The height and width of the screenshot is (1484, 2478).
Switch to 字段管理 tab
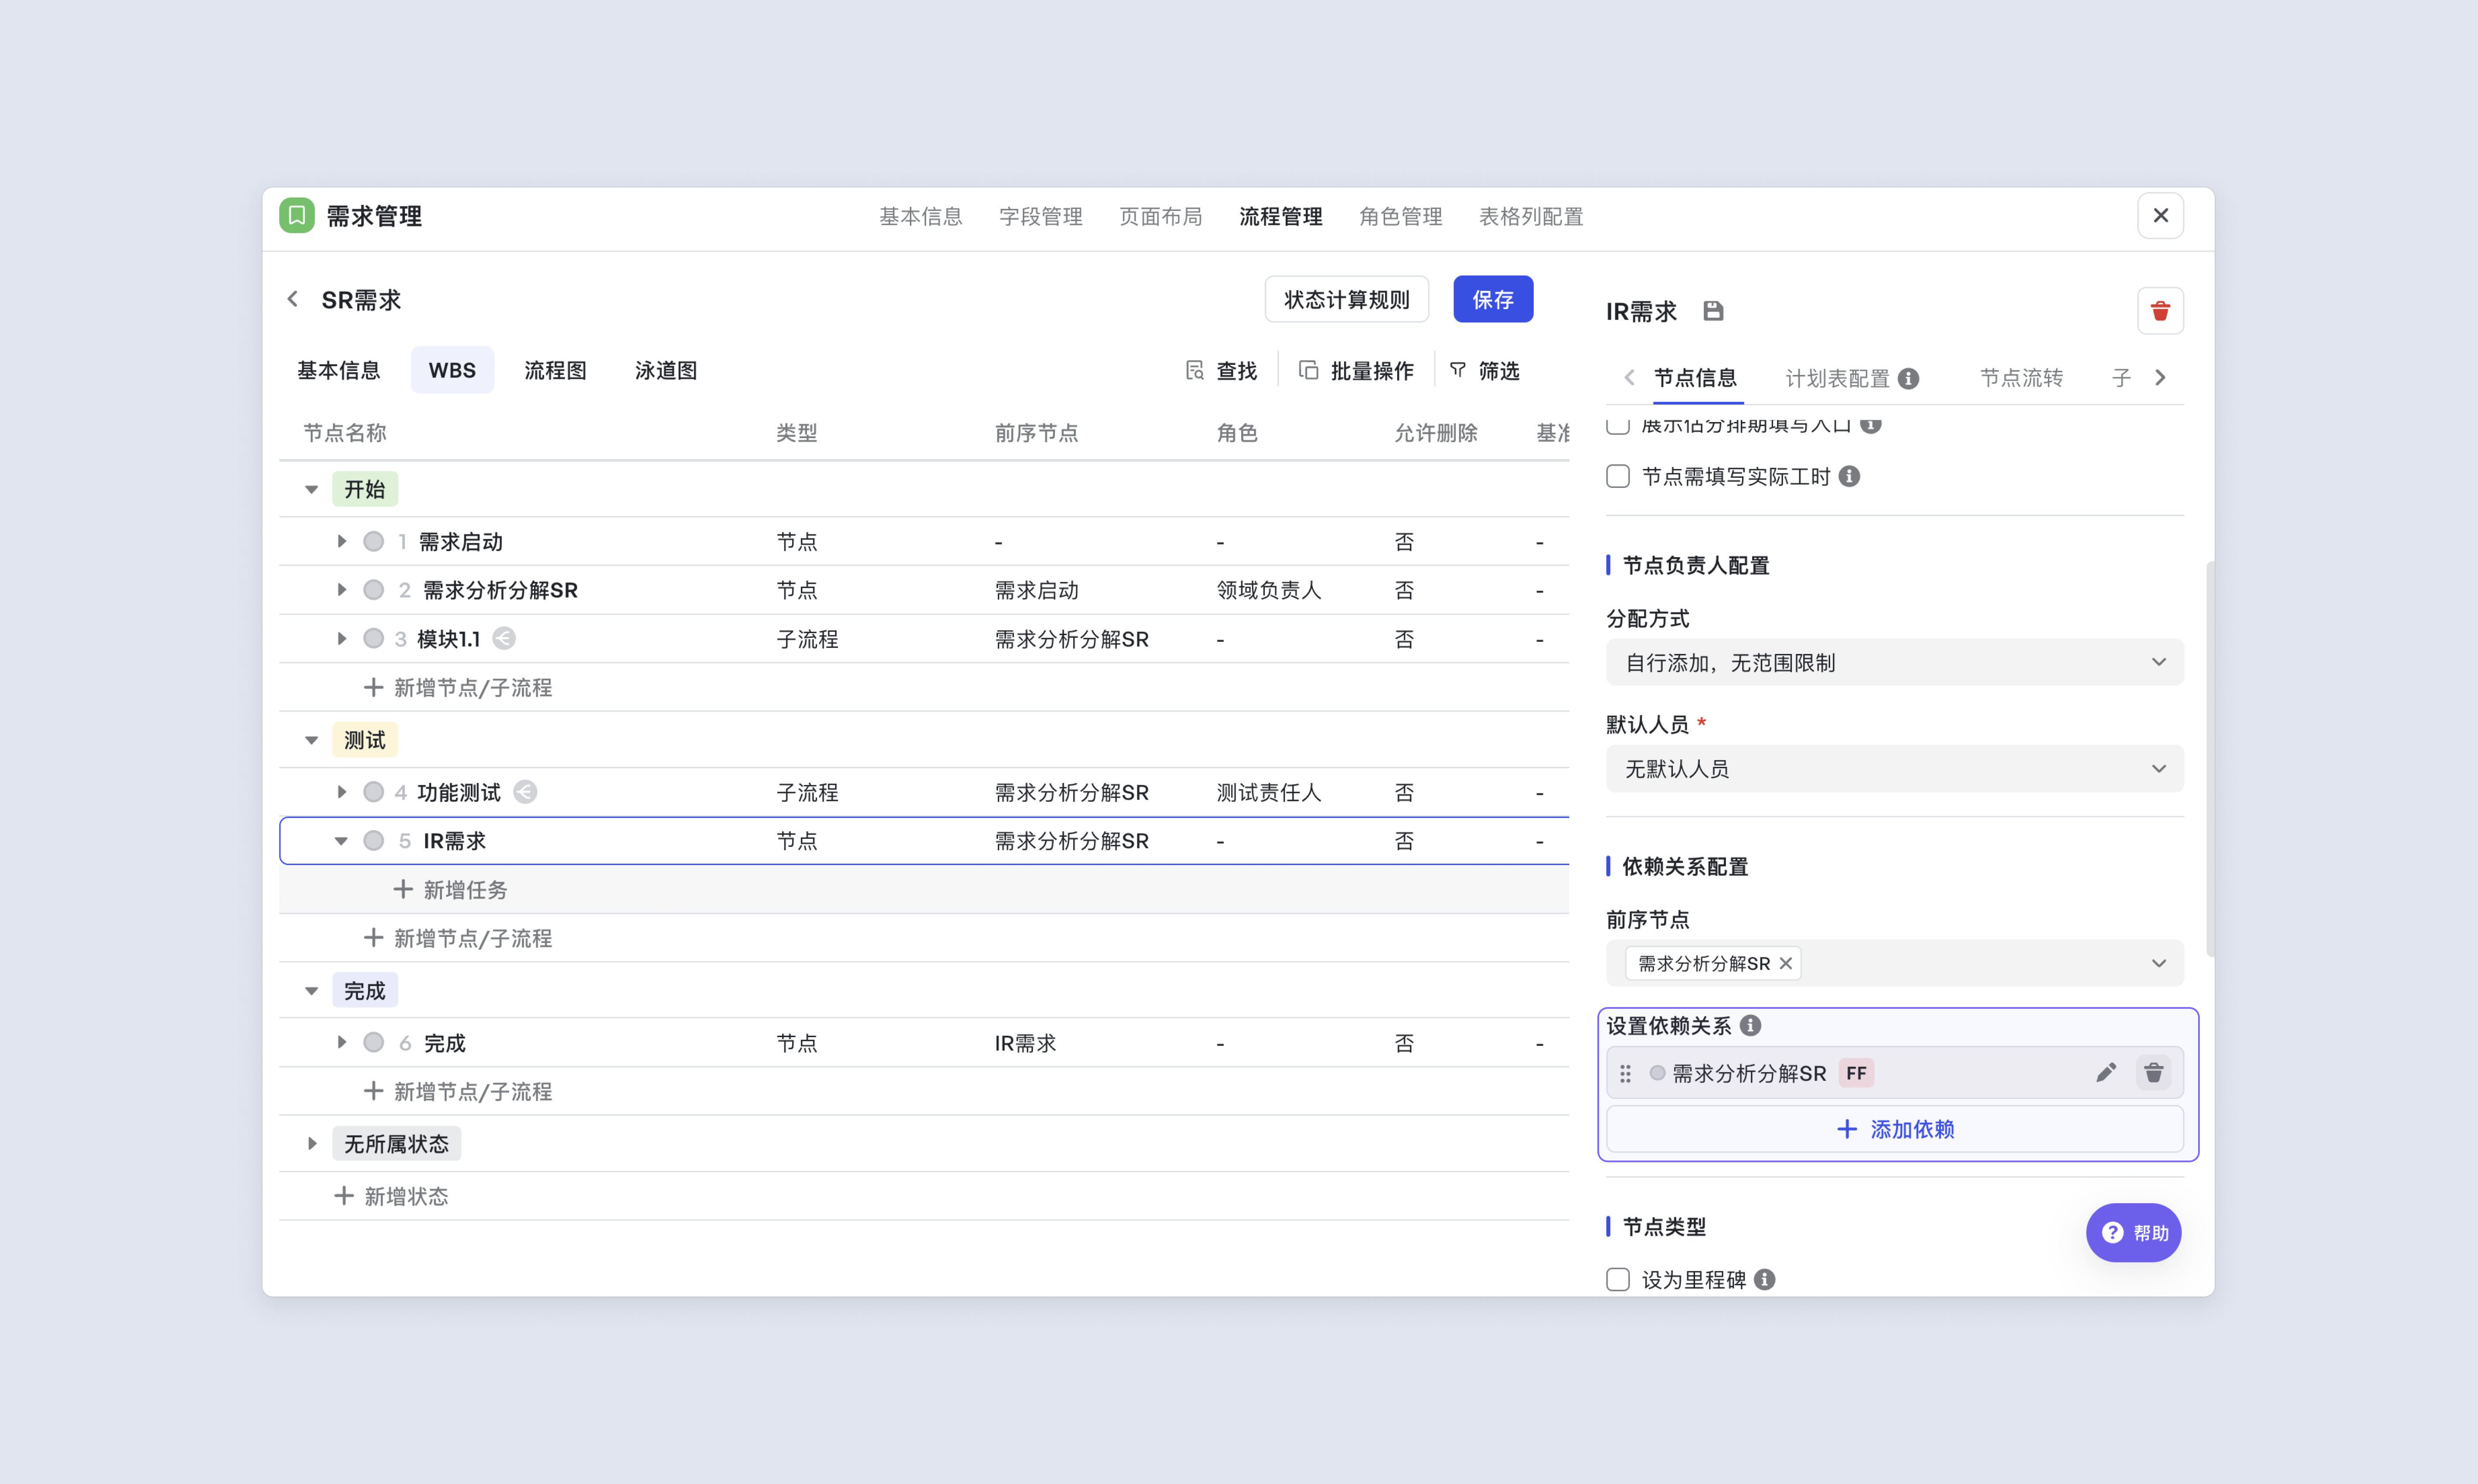[1040, 216]
